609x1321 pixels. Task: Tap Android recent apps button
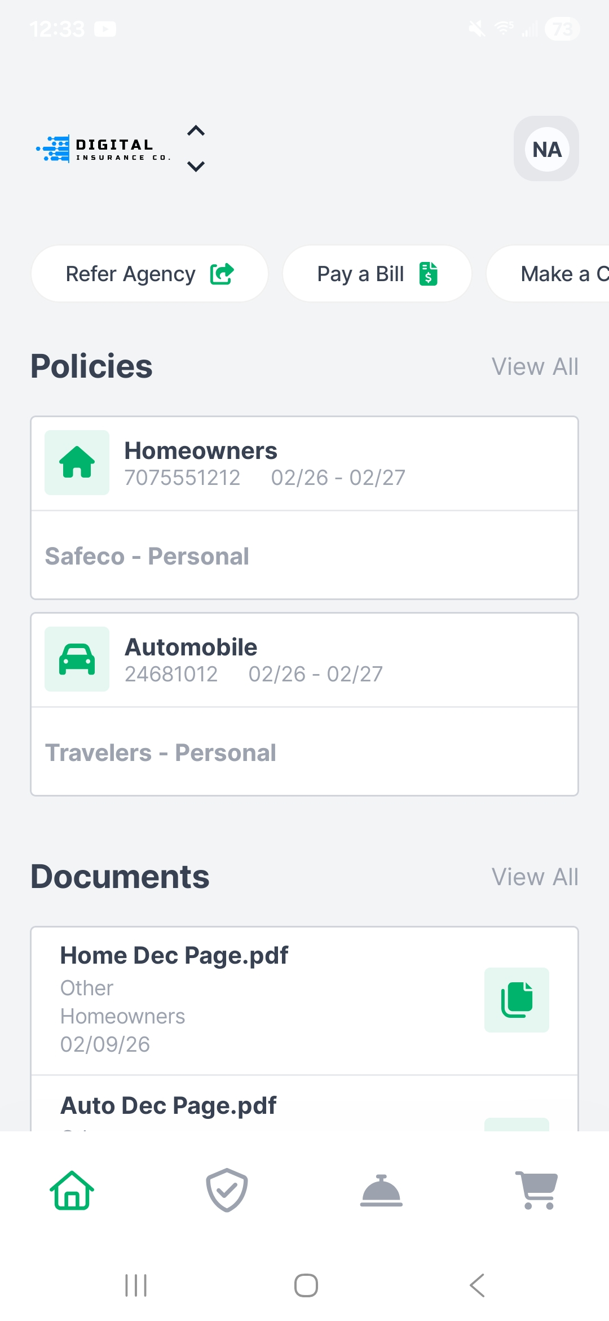(x=136, y=1285)
